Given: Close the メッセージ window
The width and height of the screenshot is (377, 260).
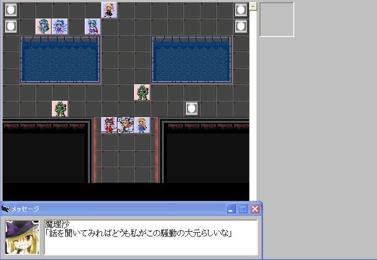Looking at the screenshot, I should pyautogui.click(x=255, y=209).
